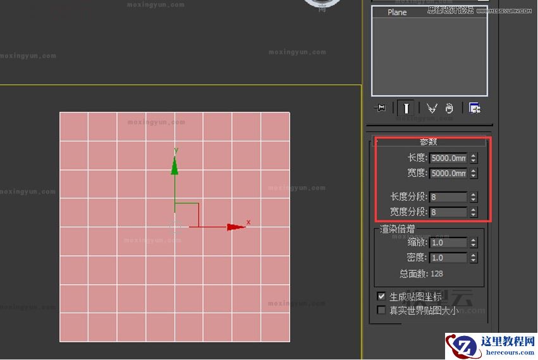Toggle Show End Result icon
This screenshot has height=360, width=538.
pos(406,109)
